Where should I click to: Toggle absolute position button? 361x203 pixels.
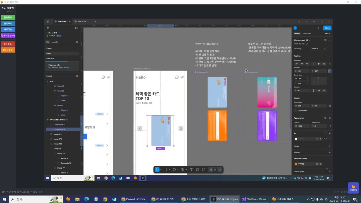point(330,71)
